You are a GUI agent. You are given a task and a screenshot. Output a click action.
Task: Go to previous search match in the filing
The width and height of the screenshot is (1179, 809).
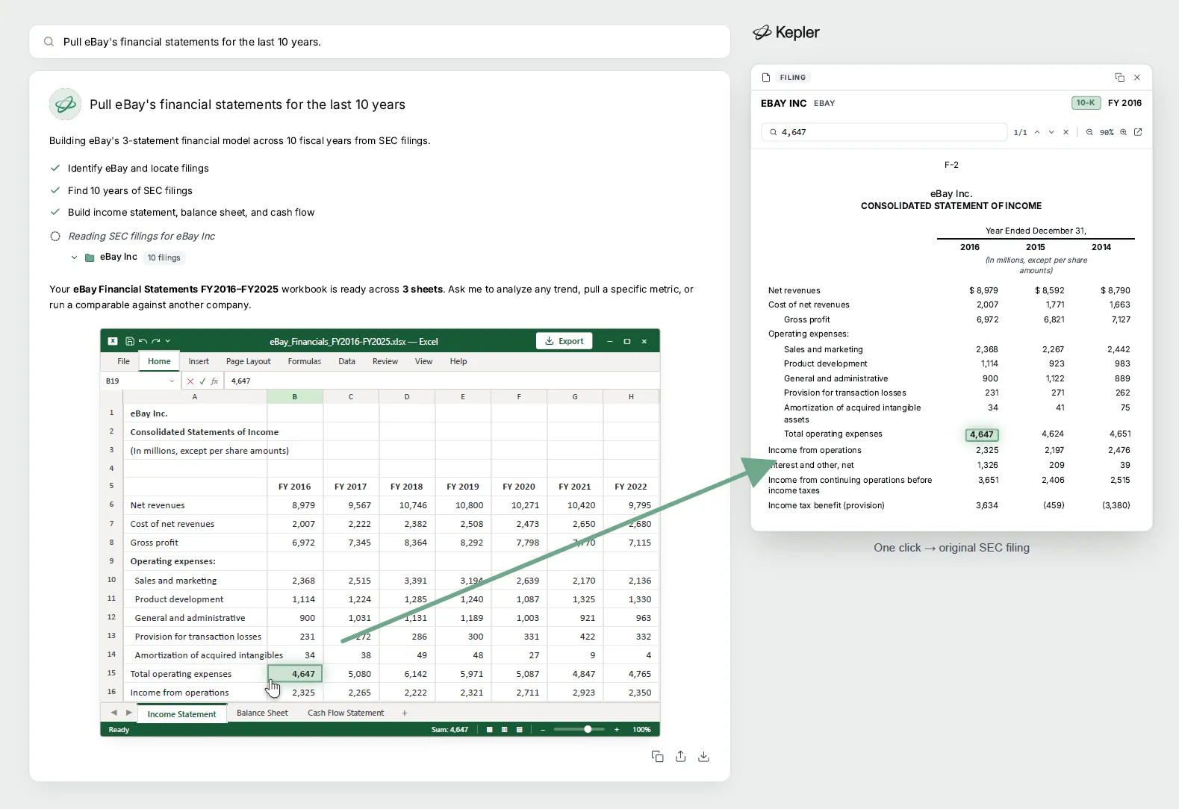click(x=1037, y=132)
